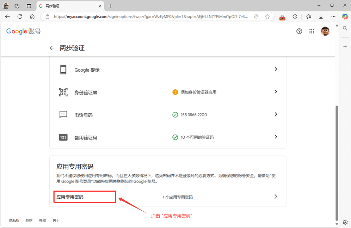This screenshot has width=351, height=228.
Task: Expand the 身份验证器 row chevron
Action: point(276,91)
